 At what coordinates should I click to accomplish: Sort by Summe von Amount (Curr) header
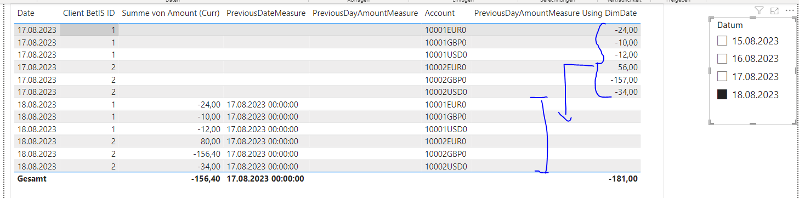coord(171,13)
